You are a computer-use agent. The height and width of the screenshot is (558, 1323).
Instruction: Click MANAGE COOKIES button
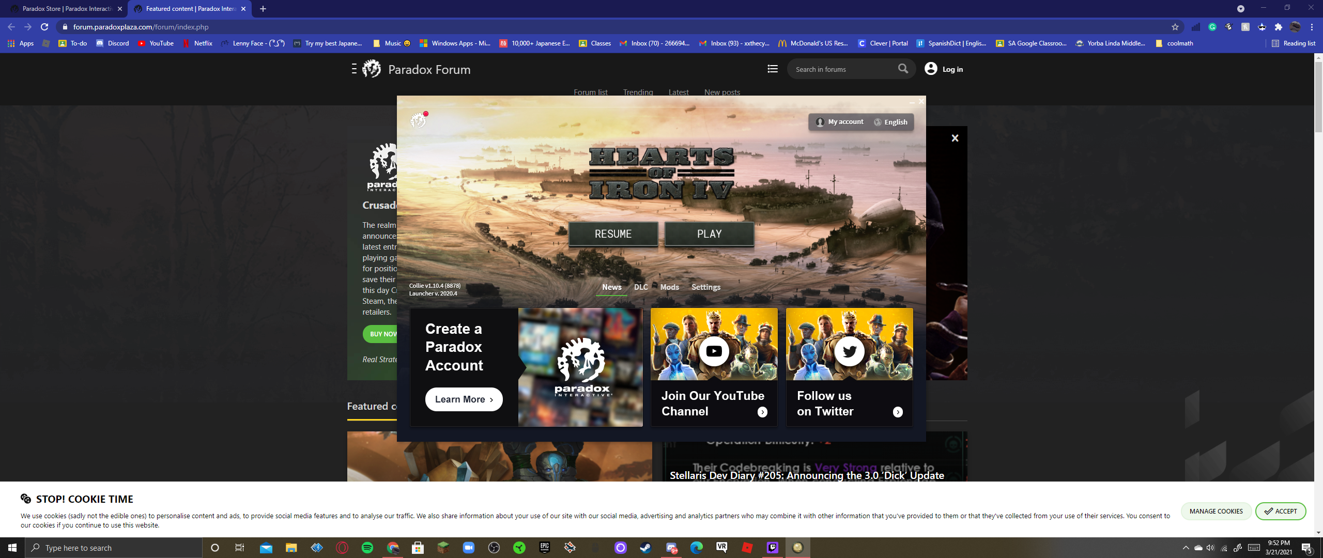click(1216, 512)
